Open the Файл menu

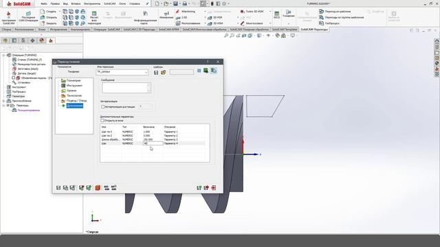point(44,3)
